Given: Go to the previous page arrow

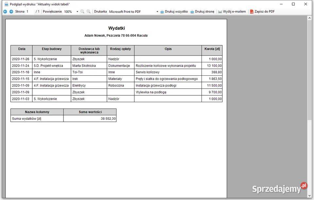Looking at the screenshot, I should tap(5, 11).
